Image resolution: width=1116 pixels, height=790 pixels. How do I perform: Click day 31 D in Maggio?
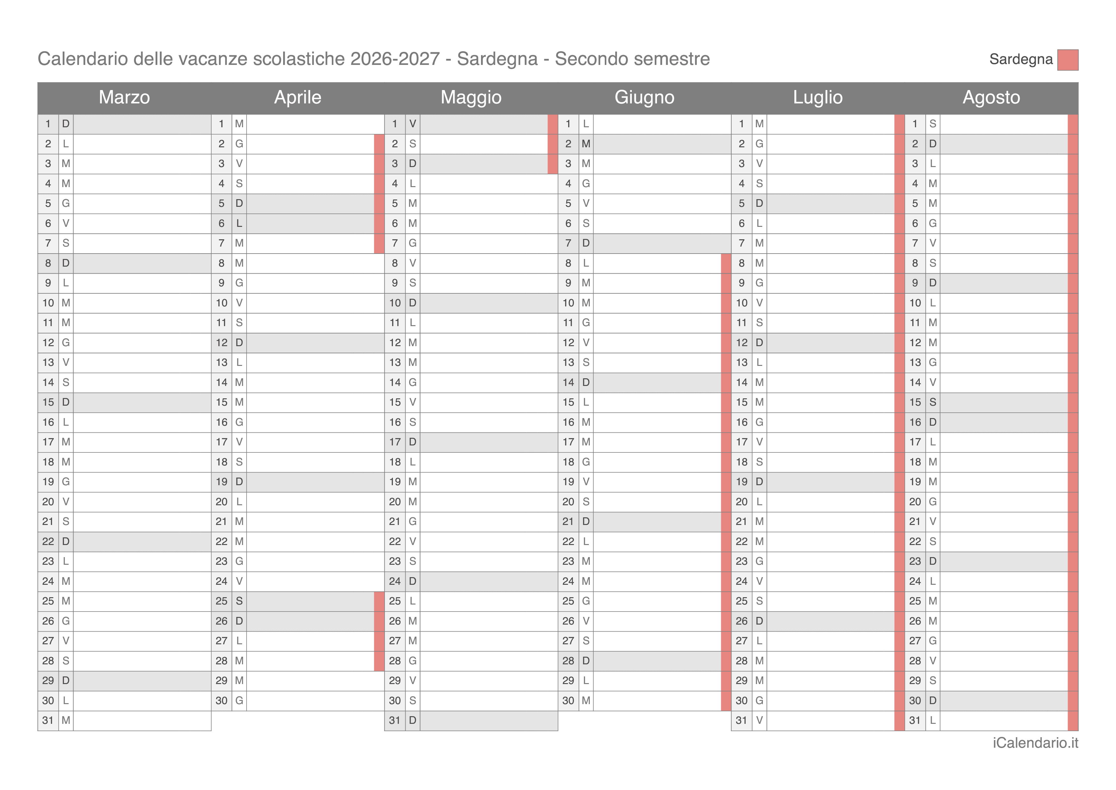(471, 720)
